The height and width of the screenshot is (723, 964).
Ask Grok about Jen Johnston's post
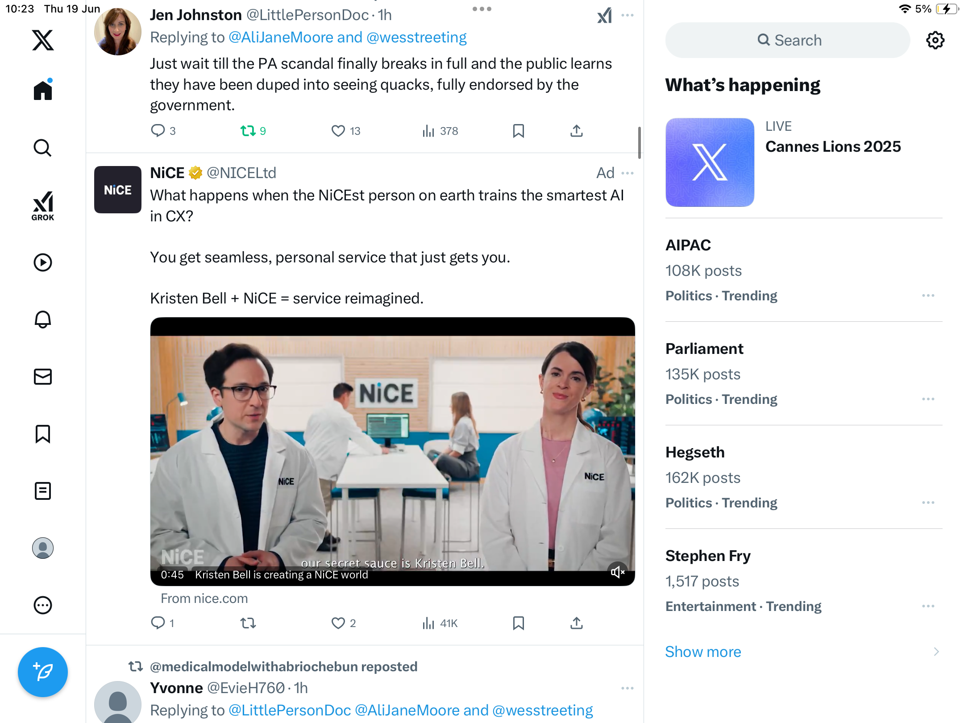(x=604, y=16)
